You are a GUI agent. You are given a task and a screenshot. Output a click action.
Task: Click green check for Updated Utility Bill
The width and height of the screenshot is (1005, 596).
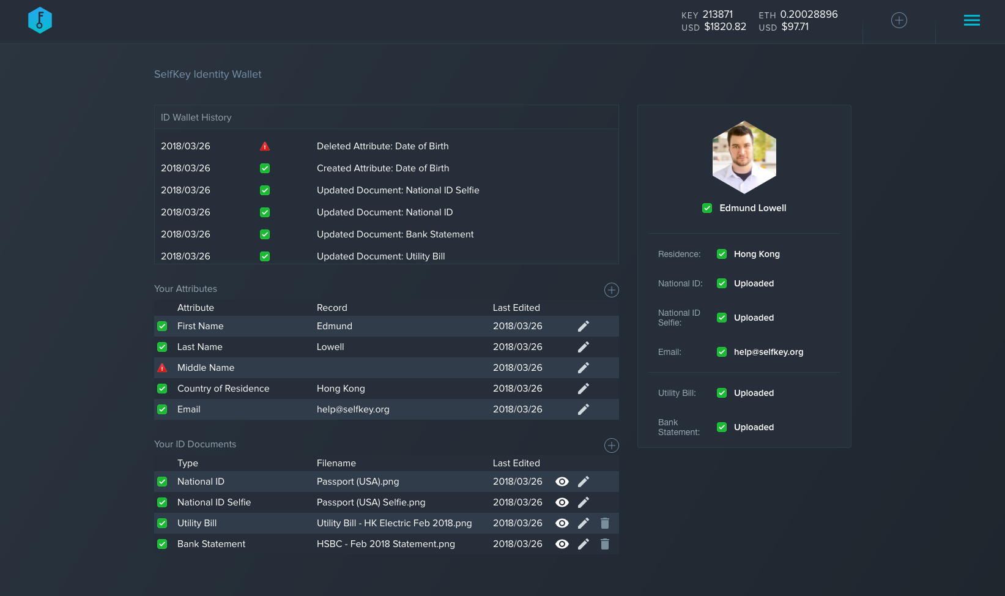coord(265,256)
